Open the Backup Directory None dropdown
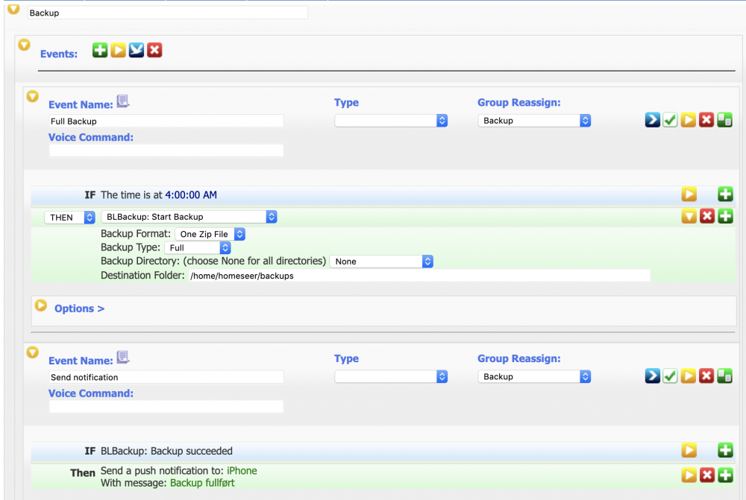 [x=381, y=262]
